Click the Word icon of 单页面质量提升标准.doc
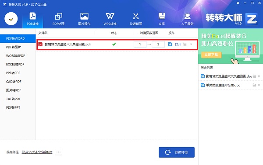Screen dimensions: 263x165 click(x=203, y=85)
